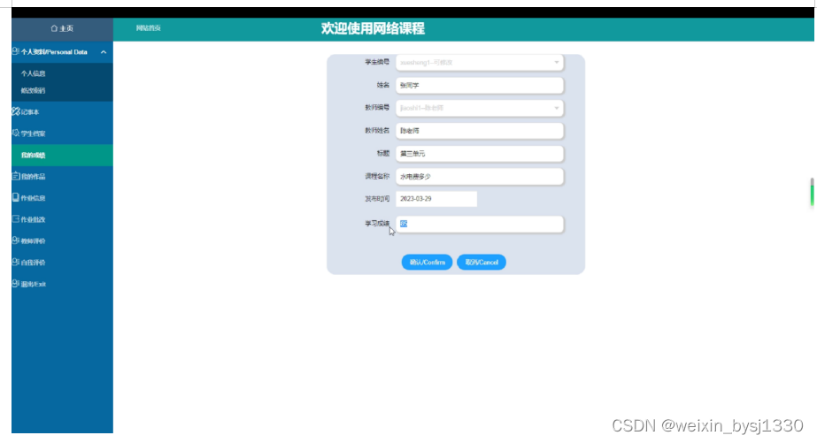Open the 教师编号 dropdown arrow
The height and width of the screenshot is (443, 817).
(557, 108)
